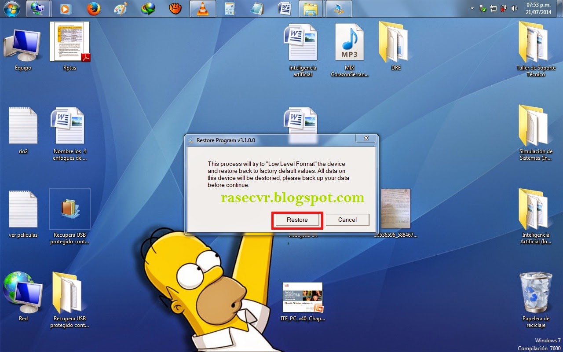The image size is (563, 352).
Task: Switch to Microsoft Word in the taskbar
Action: 284,9
